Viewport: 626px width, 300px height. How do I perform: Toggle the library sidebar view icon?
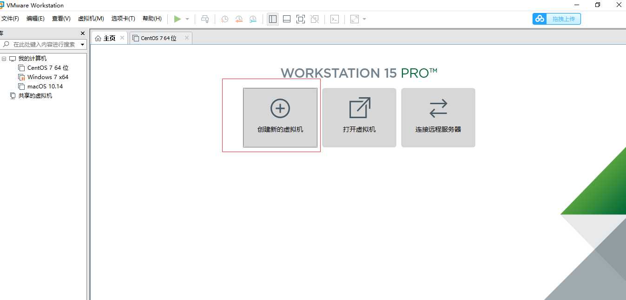click(273, 19)
